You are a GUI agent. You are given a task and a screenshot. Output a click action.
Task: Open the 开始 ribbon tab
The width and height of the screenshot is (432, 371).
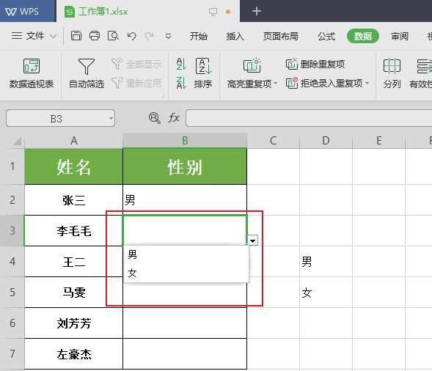tap(198, 37)
